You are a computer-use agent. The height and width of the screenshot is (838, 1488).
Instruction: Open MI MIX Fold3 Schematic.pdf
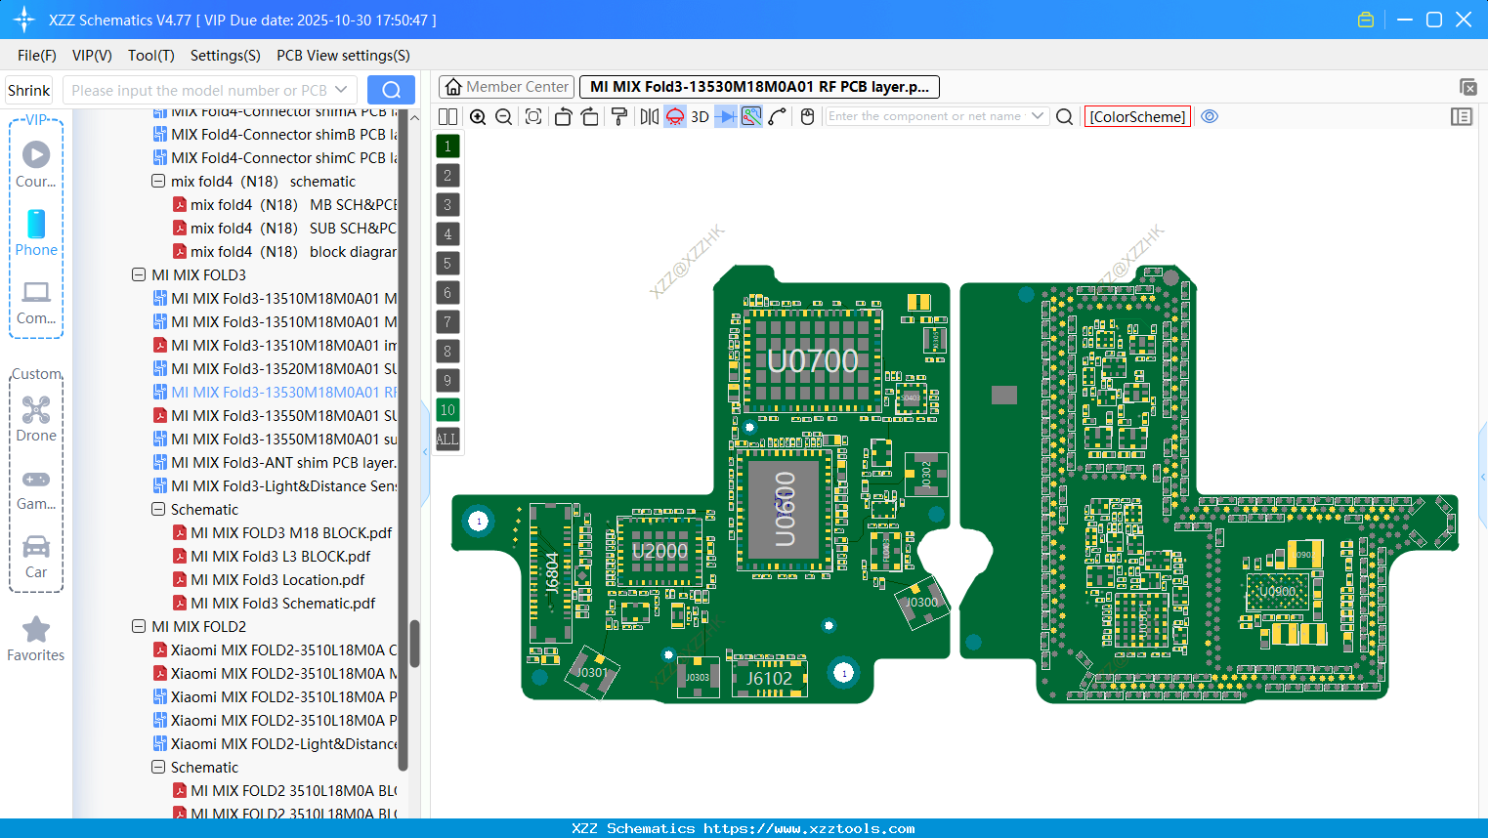tap(284, 603)
